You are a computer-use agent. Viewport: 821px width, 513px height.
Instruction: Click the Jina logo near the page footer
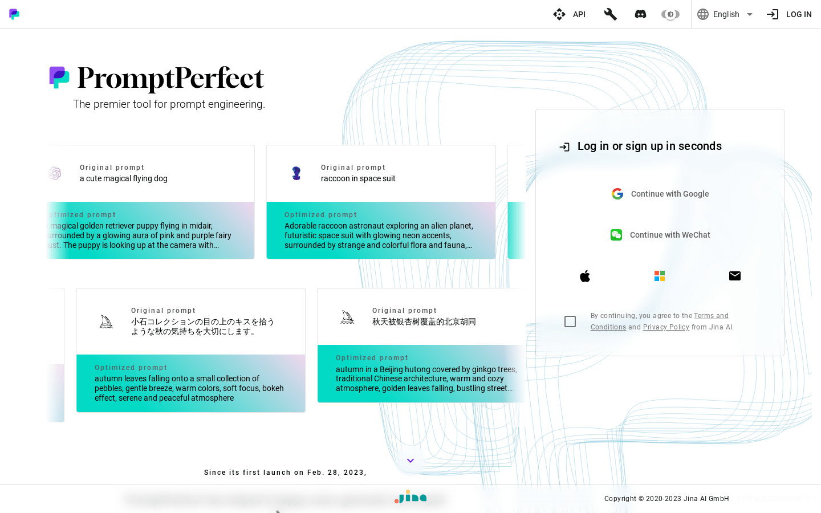(410, 496)
